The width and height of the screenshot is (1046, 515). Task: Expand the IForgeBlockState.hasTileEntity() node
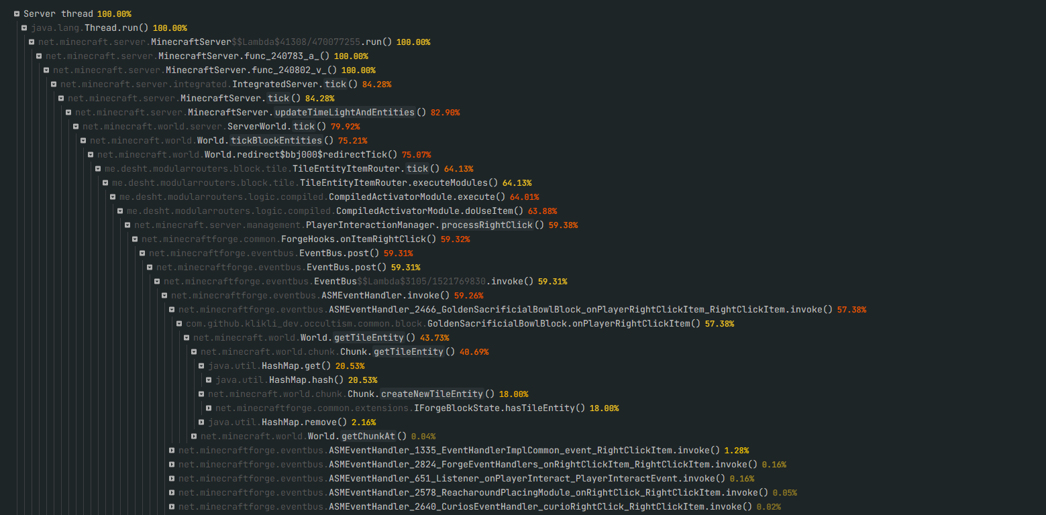pos(209,408)
